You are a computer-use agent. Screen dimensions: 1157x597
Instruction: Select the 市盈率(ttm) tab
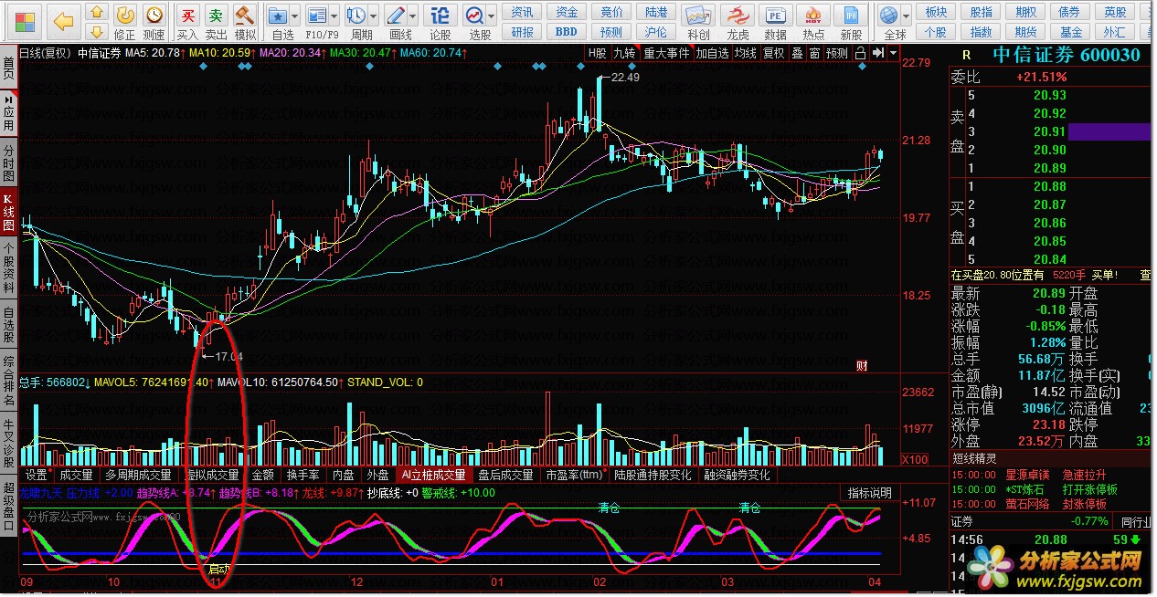pos(576,475)
